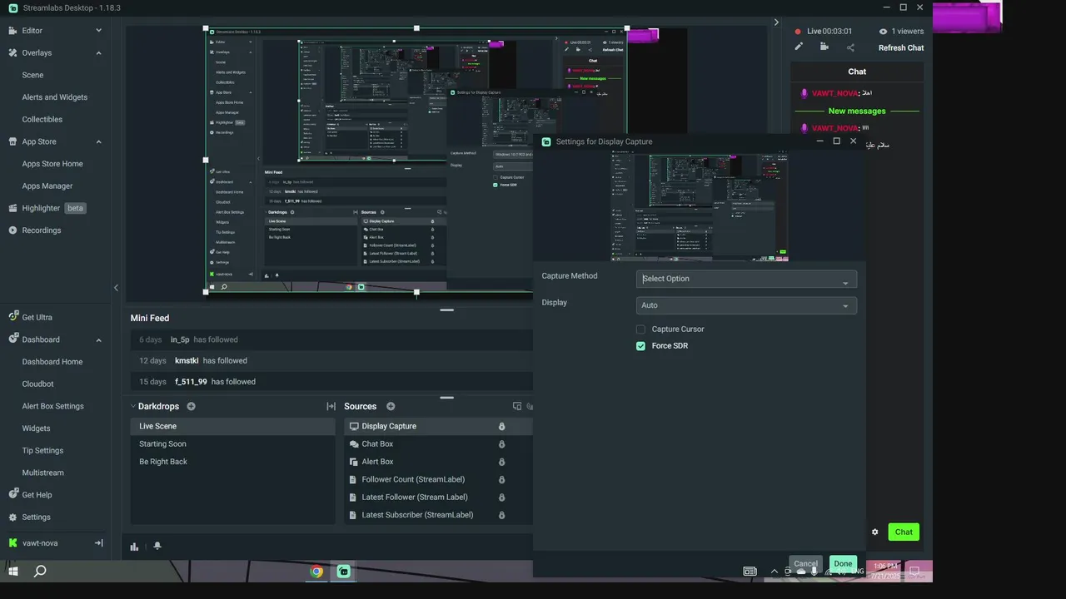
Task: Collapse the App Store section chevron
Action: coord(98,142)
